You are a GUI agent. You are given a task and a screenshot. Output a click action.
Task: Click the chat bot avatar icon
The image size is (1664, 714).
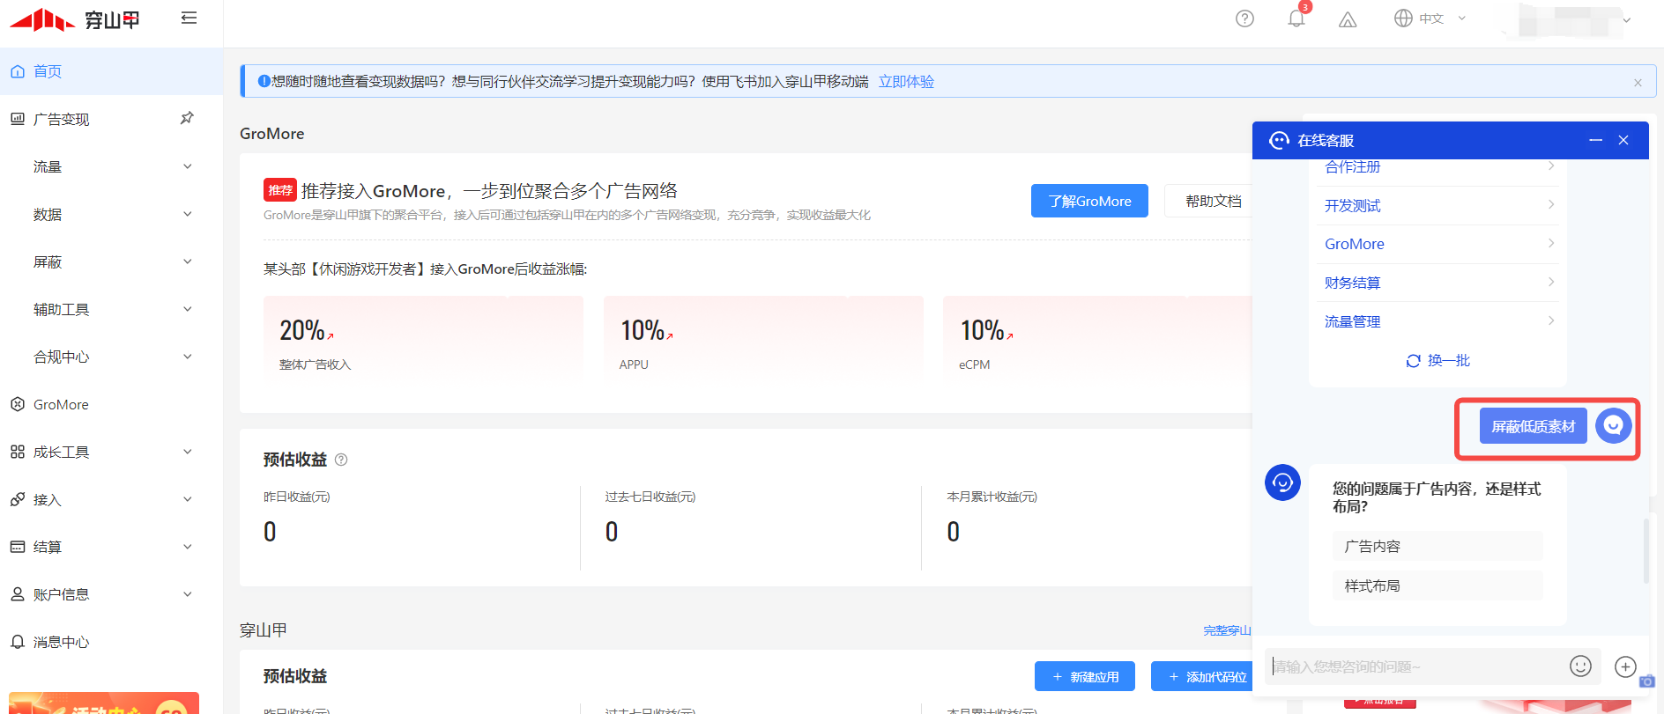(1282, 482)
